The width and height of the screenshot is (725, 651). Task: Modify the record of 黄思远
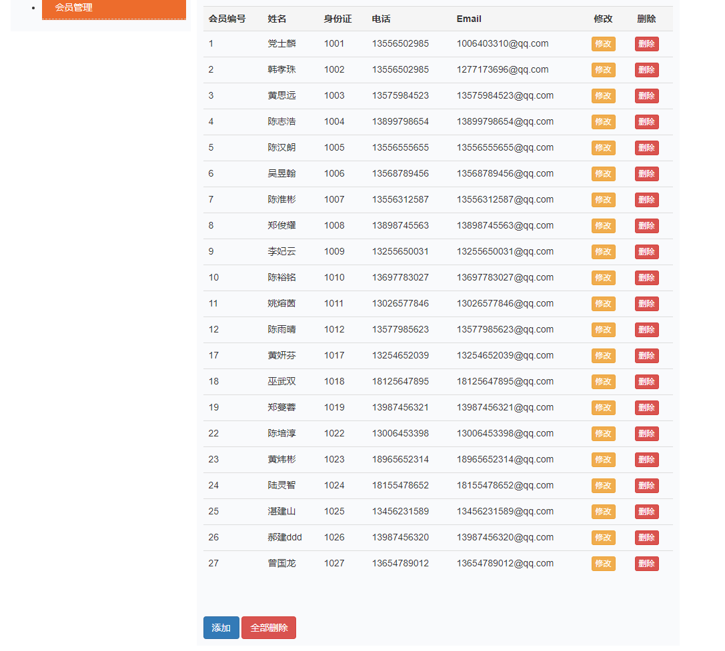point(603,95)
